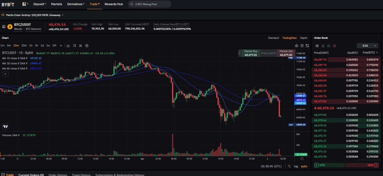Viewport: 383px width, 176px height.
Task: Select the 15m timeframe
Action: pyautogui.click(x=16, y=46)
